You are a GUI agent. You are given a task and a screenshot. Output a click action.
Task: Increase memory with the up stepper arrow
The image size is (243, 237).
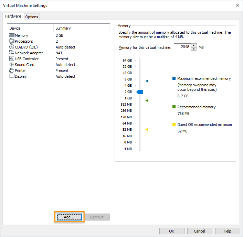tap(194, 45)
